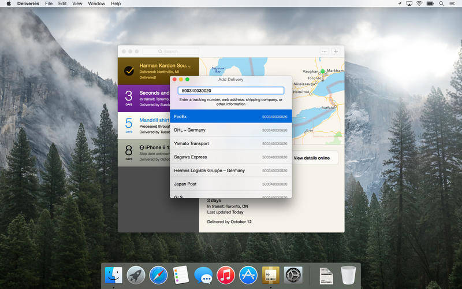Open the Help menu
This screenshot has width=462, height=289.
[x=116, y=3]
